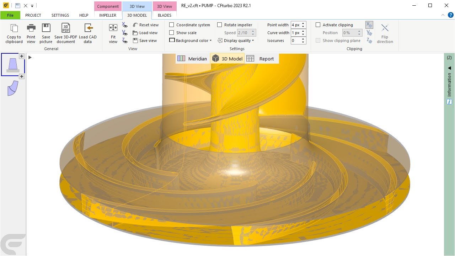This screenshot has width=455, height=256.
Task: Customize quick access toolbar arrow
Action: [32, 6]
